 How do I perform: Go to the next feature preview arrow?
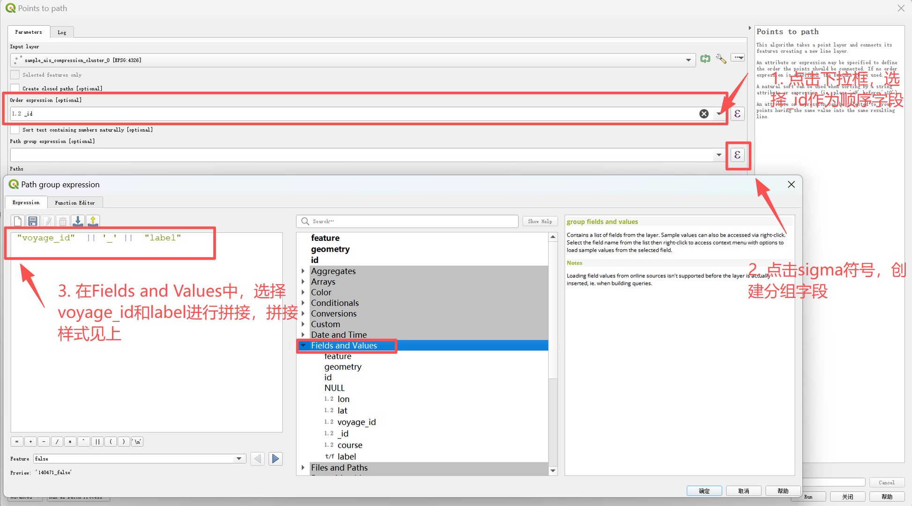click(275, 459)
